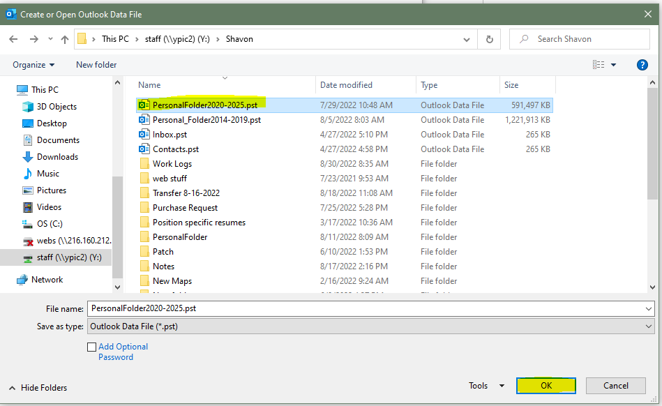The height and width of the screenshot is (406, 662).
Task: Open the Organize menu
Action: click(x=33, y=65)
